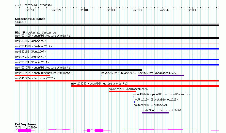226x133 pixels.
Task: Click the left arrow of the ruler
Action: (x=16, y=8)
